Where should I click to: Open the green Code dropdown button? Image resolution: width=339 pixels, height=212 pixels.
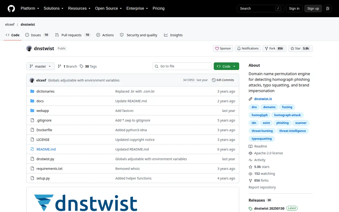[226, 66]
